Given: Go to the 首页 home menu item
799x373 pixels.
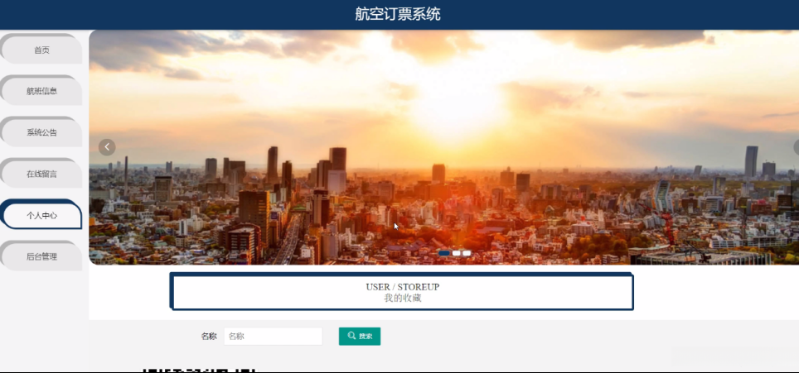Looking at the screenshot, I should click(41, 50).
